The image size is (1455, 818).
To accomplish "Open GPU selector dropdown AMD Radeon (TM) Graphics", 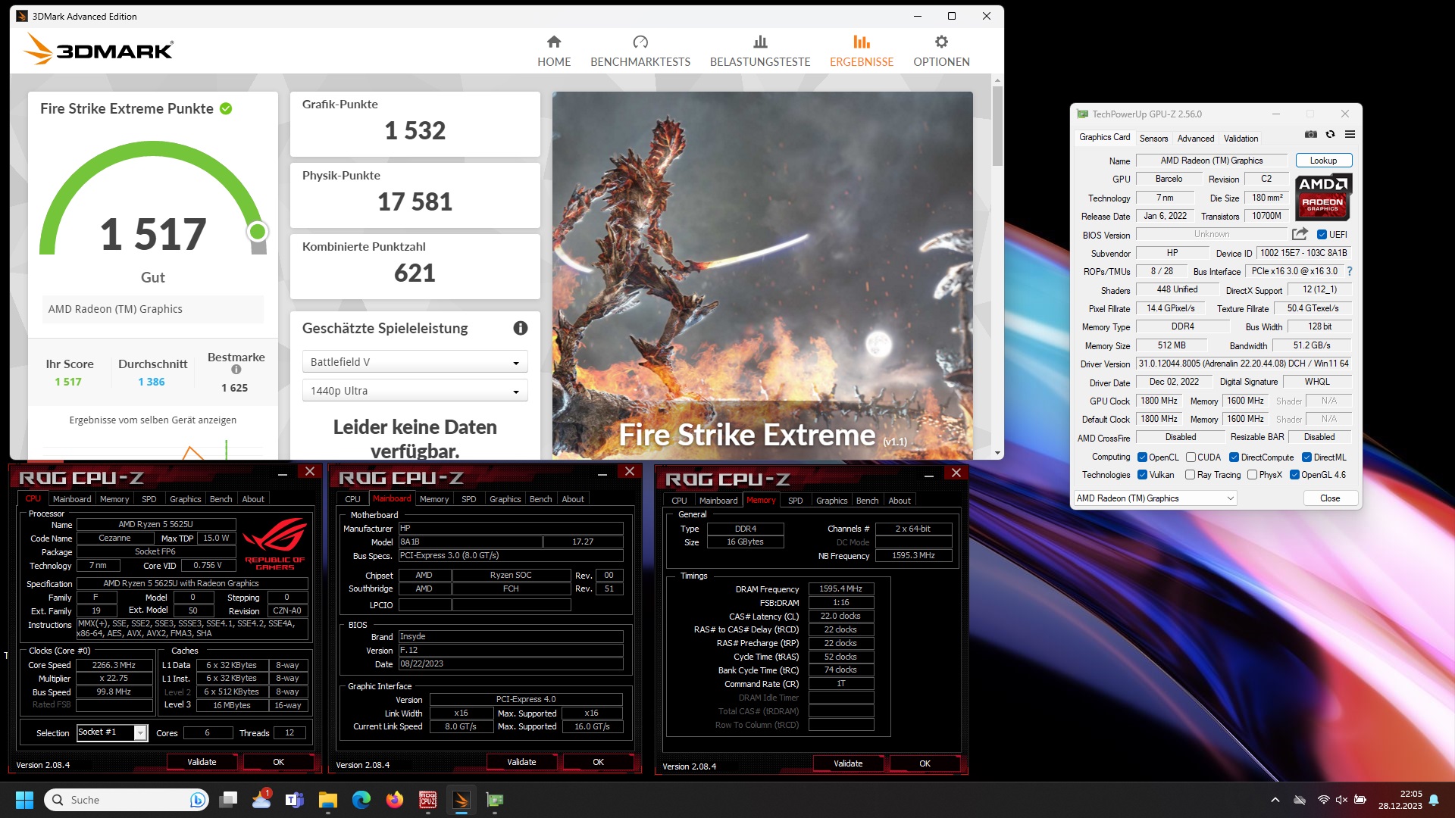I will (x=1155, y=498).
